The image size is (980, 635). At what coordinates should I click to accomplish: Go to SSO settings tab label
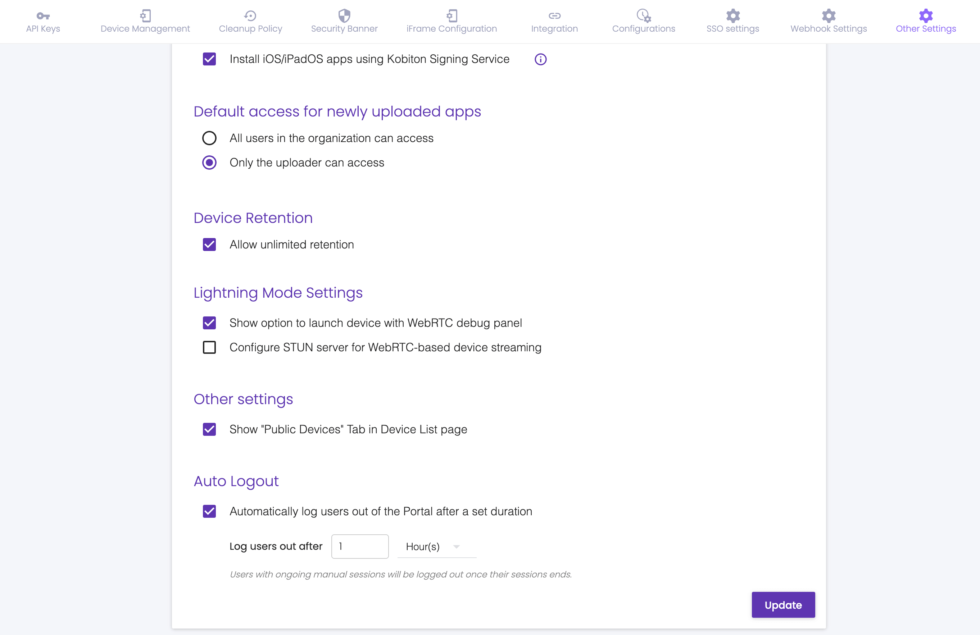(x=732, y=29)
